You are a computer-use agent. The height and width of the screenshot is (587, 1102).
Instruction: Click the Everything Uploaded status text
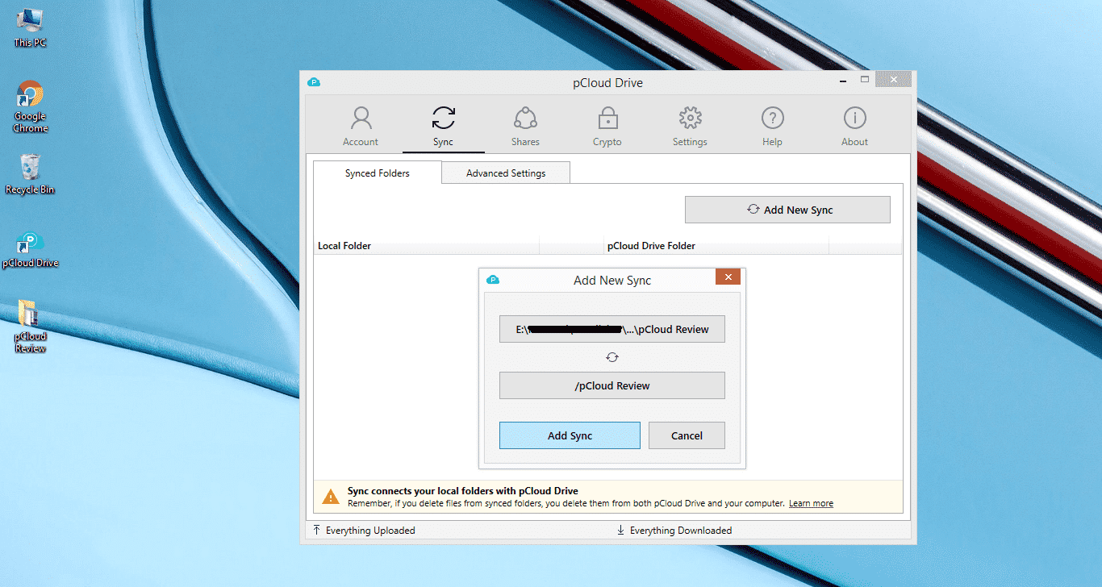(370, 531)
